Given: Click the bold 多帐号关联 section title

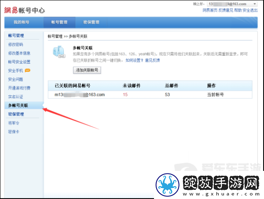Looking at the screenshot, I should point(83,48).
